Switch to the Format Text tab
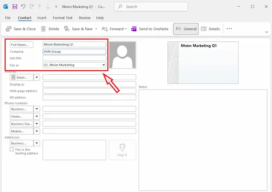272x192 pixels. click(63, 18)
